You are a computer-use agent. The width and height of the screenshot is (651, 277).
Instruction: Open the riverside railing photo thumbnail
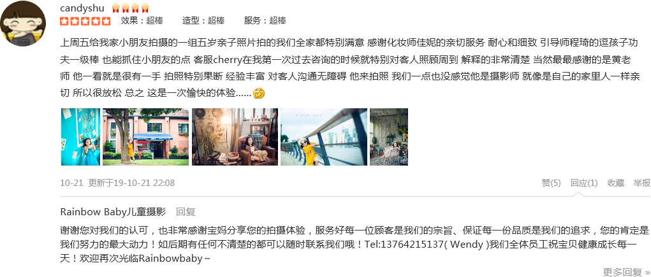pos(324,137)
